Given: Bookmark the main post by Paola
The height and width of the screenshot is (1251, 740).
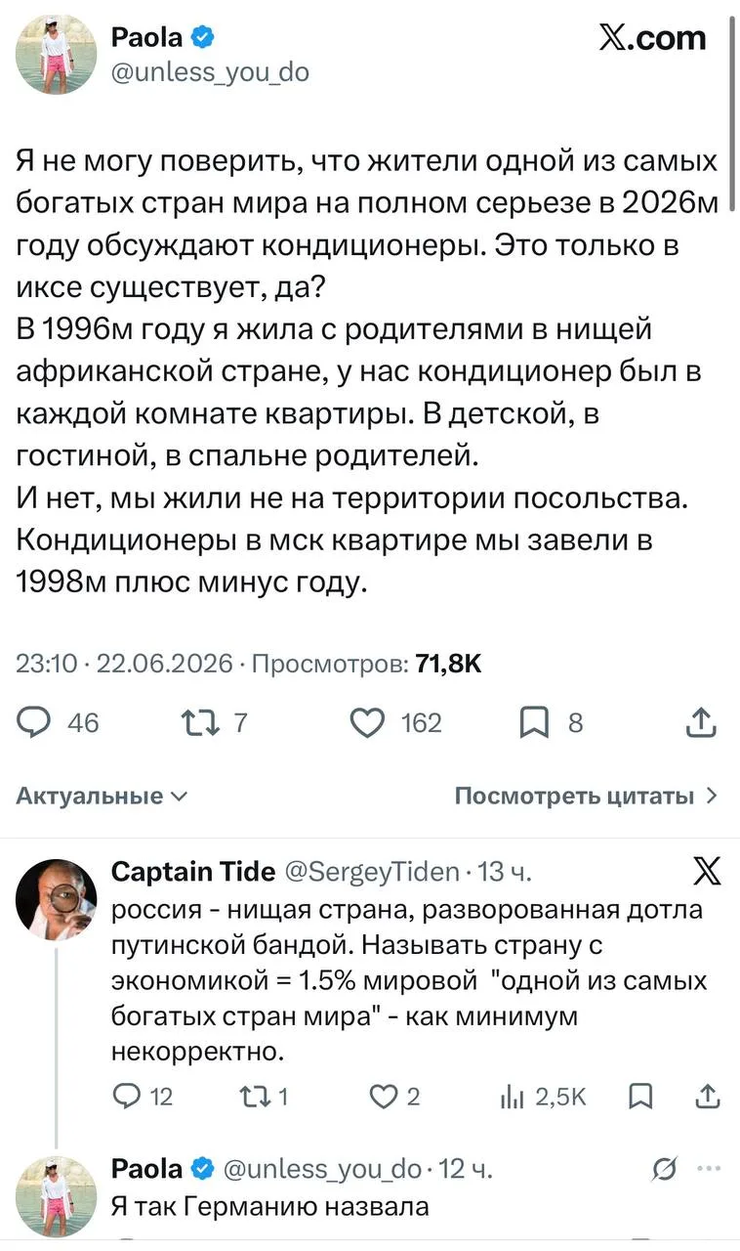Looking at the screenshot, I should pos(535,723).
